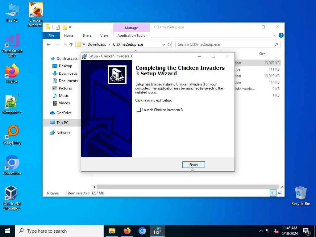This screenshot has width=316, height=237.
Task: Open the clock showing 11:46 AM
Action: (289, 231)
